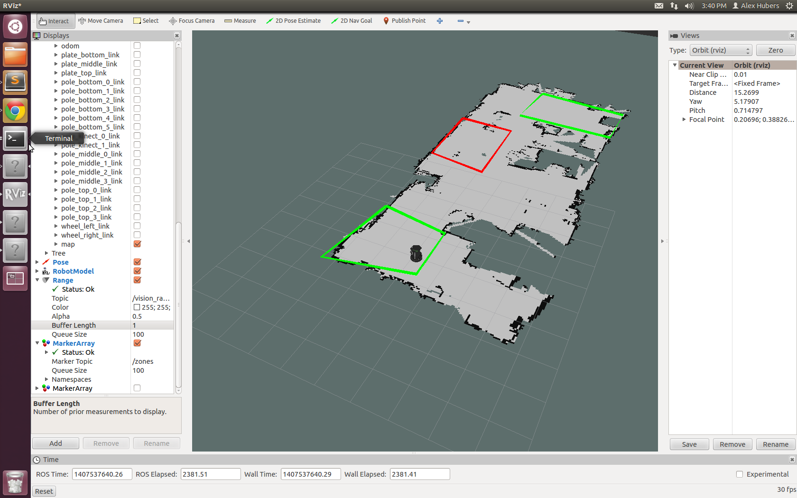Expand the pole_top_0_link item

click(56, 190)
